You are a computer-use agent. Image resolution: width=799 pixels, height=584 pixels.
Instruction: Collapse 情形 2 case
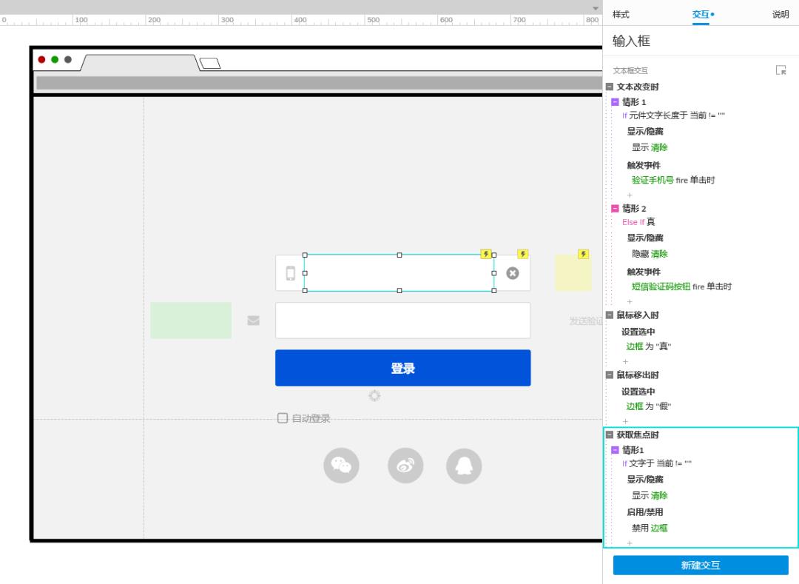click(615, 209)
